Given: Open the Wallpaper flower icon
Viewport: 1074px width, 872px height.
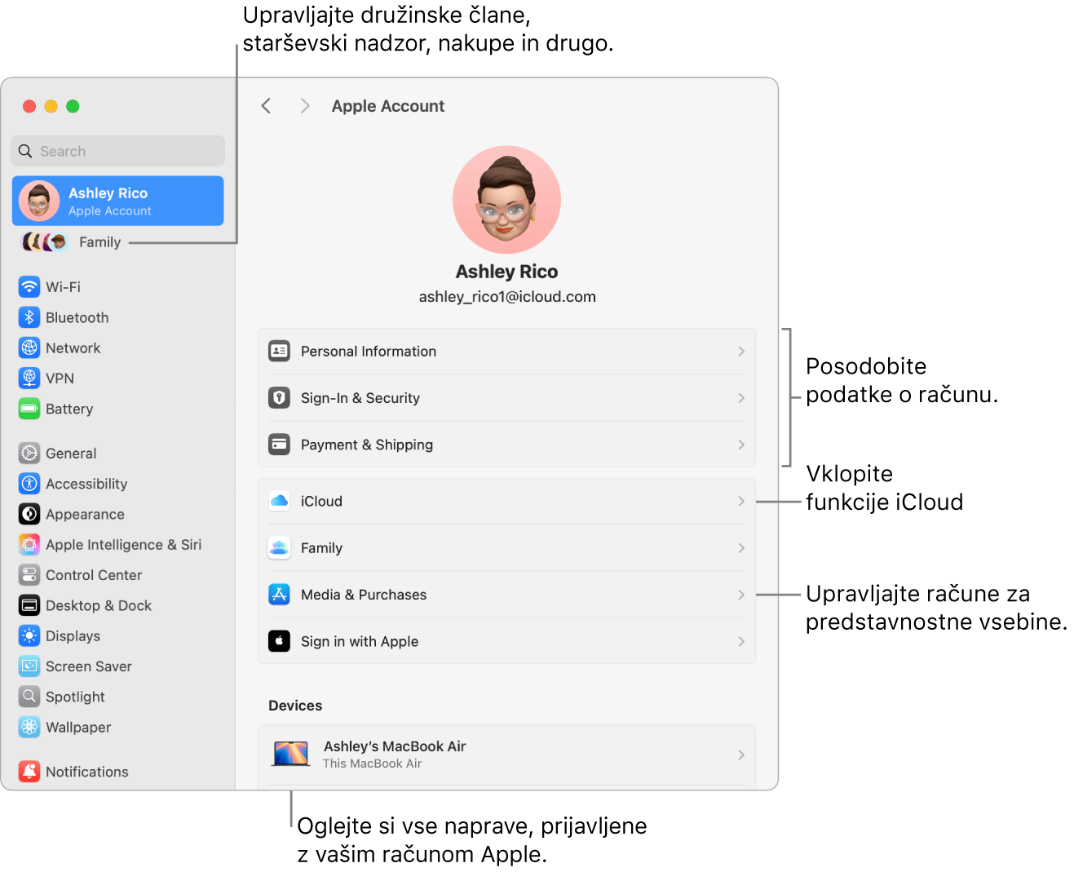Looking at the screenshot, I should (29, 727).
